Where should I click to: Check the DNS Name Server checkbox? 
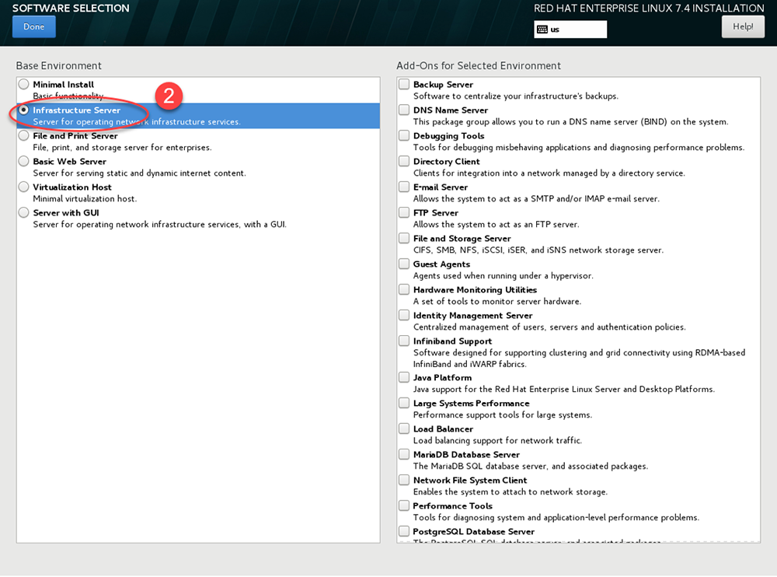point(404,110)
